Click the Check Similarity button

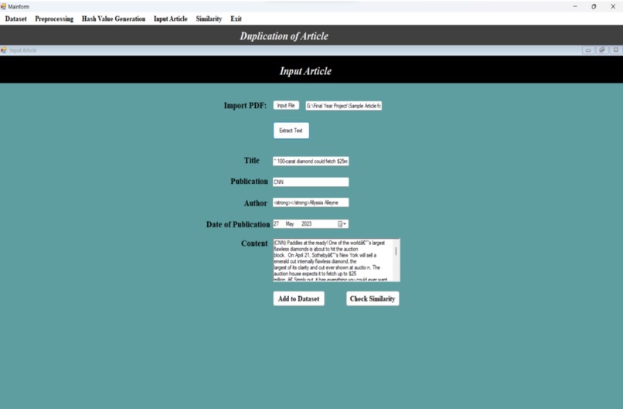pos(373,298)
